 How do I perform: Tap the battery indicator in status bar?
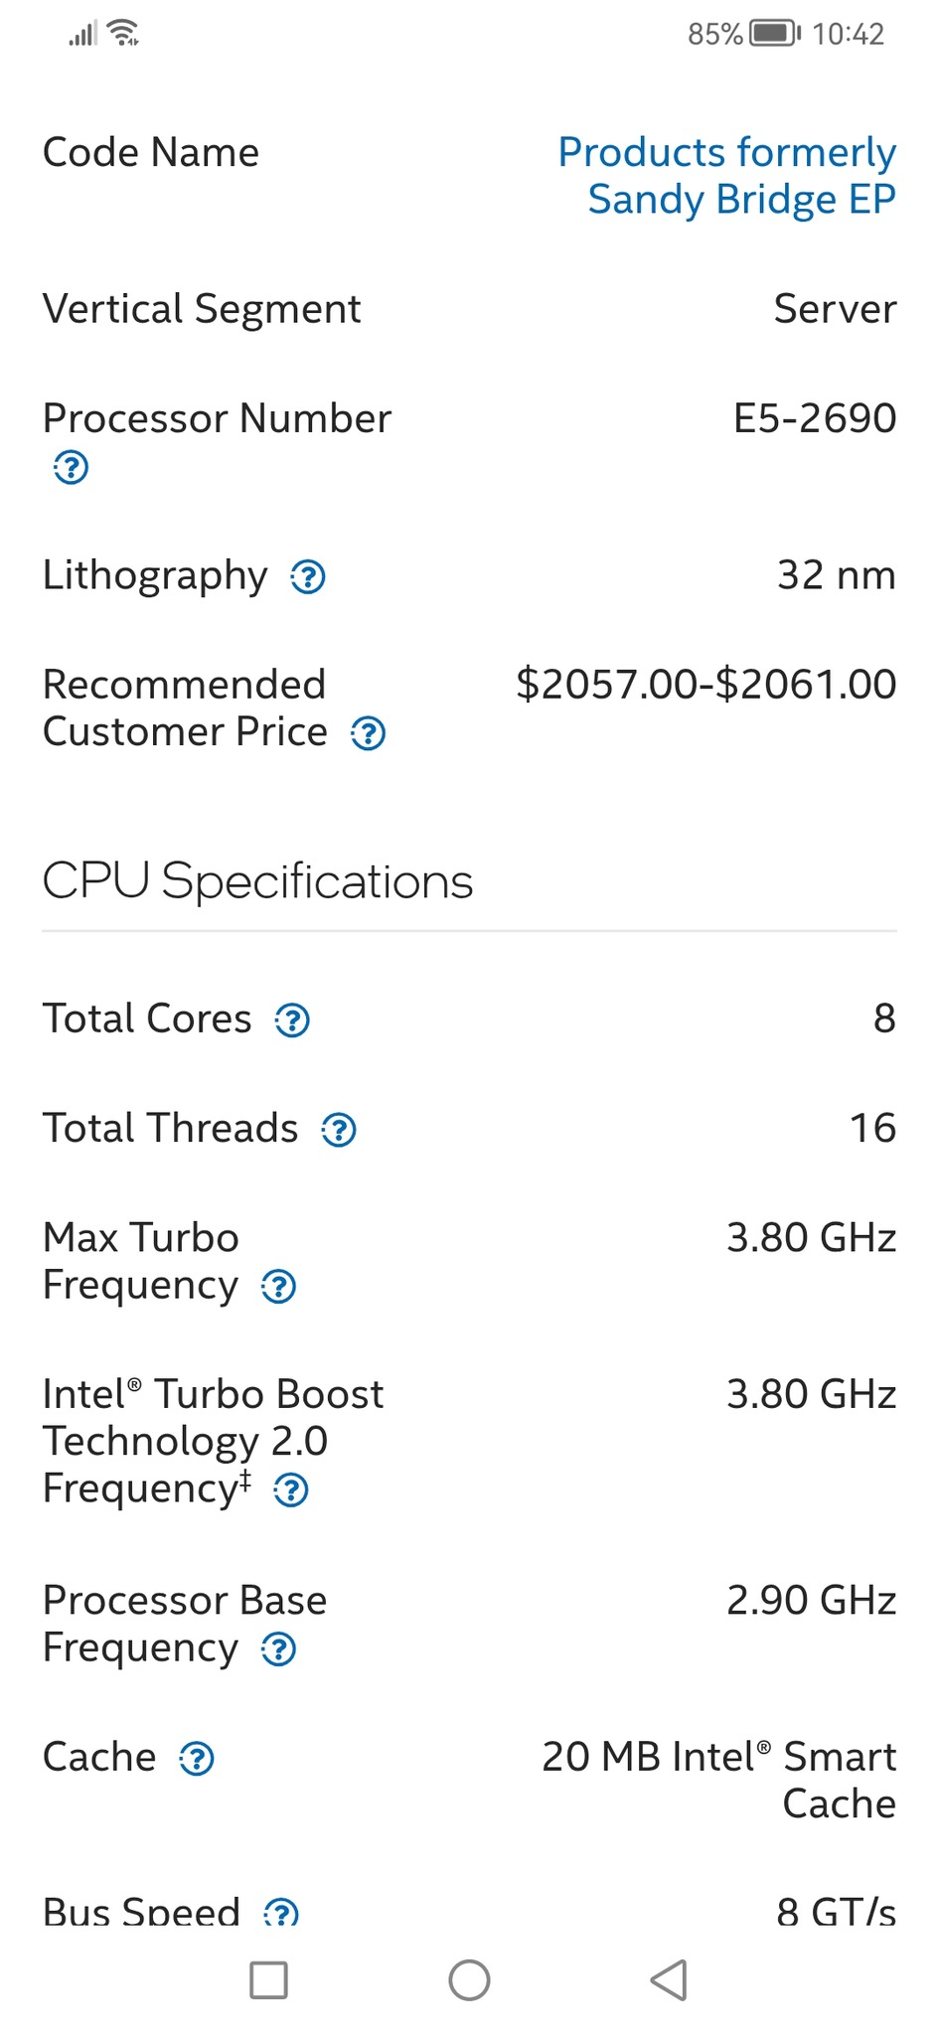coord(774,34)
